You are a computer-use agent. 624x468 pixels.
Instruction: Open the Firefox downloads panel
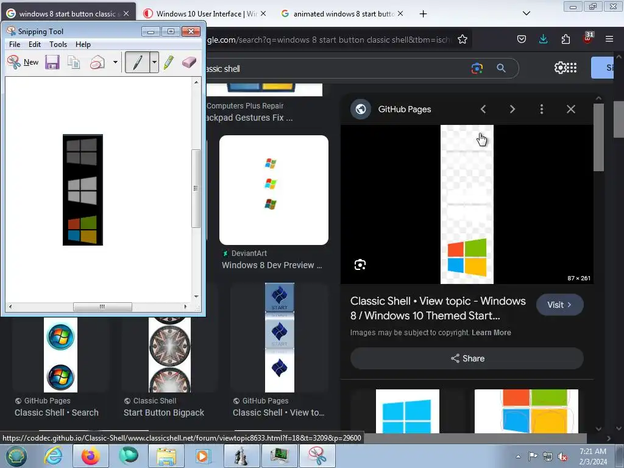[543, 39]
